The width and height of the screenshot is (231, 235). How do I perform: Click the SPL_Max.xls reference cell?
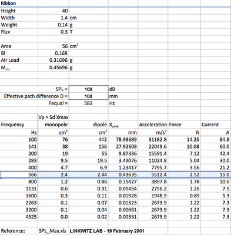pyautogui.click(x=53, y=231)
